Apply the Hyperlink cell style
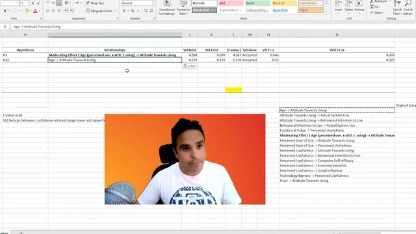Viewport: 416px width, 234px height. click(x=284, y=10)
